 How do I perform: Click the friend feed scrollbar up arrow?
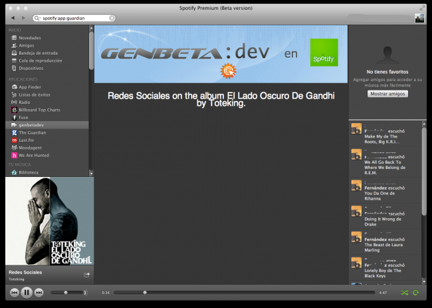424,124
